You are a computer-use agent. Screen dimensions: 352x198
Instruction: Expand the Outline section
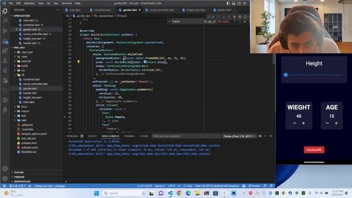[19, 172]
